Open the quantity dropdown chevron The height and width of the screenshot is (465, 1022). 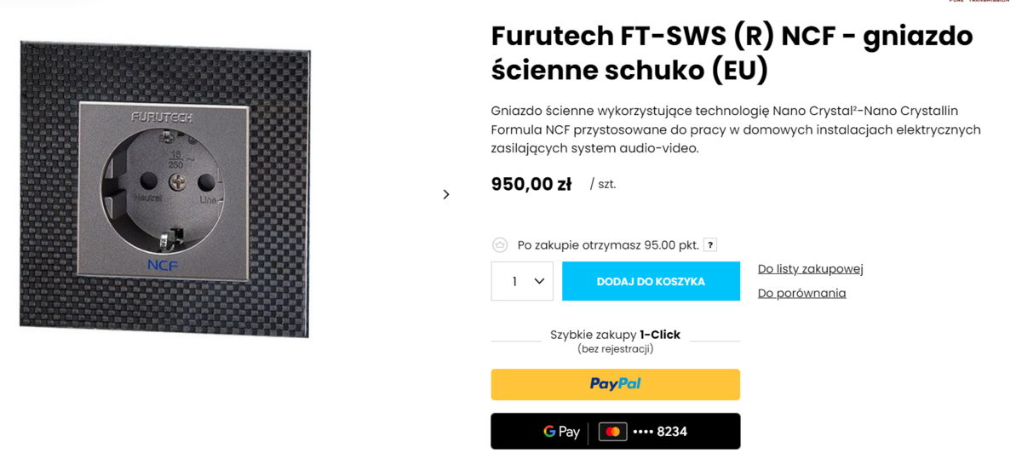coord(539,281)
